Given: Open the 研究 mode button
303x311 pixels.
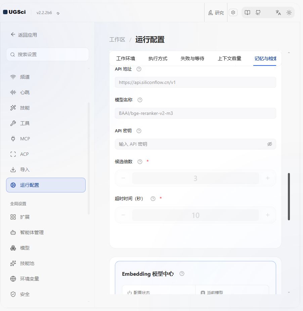Looking at the screenshot, I should coord(216,13).
